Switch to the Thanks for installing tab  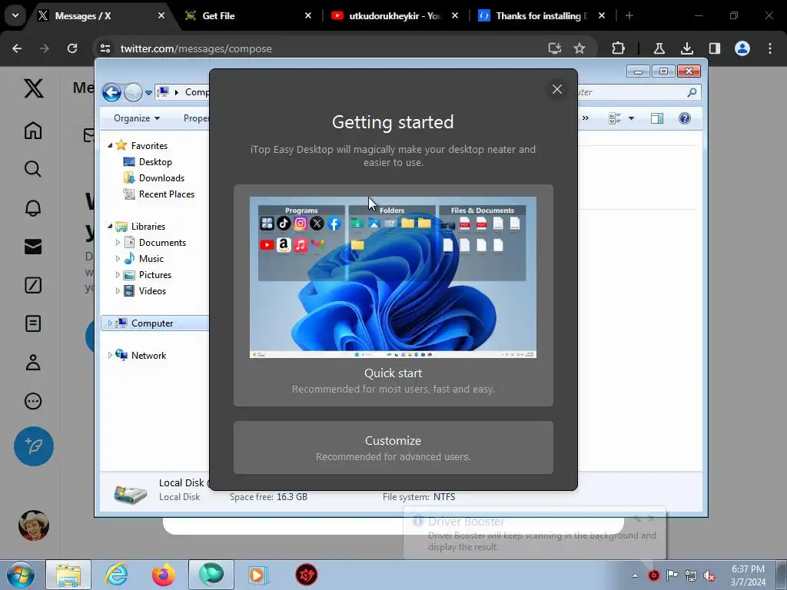541,16
